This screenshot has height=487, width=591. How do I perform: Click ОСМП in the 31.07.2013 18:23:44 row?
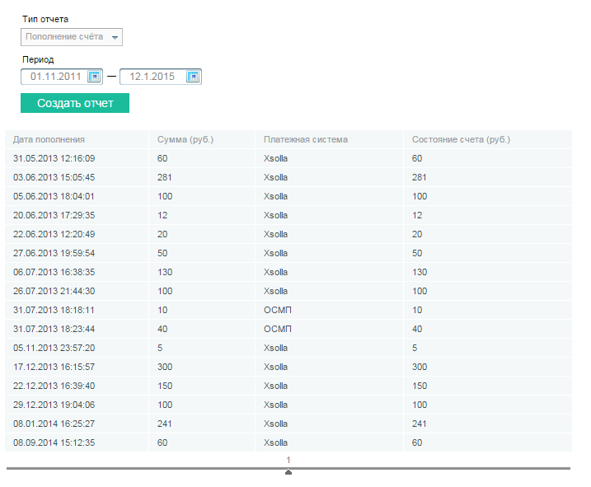[x=278, y=329]
